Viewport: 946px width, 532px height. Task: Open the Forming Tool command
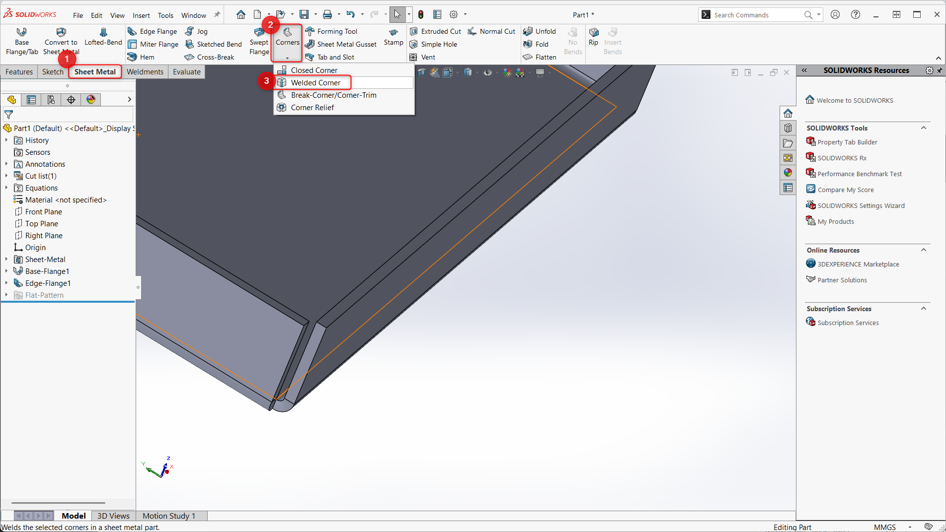coord(331,31)
